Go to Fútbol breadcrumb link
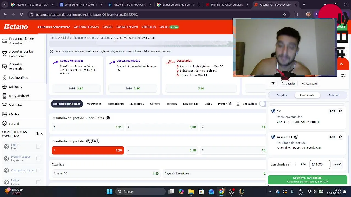Image resolution: width=351 pixels, height=197 pixels. point(65,38)
